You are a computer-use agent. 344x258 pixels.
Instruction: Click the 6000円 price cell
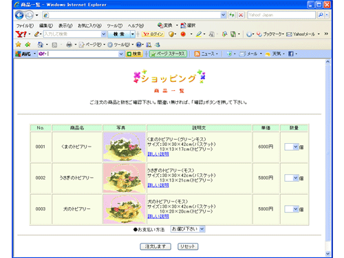point(266,147)
